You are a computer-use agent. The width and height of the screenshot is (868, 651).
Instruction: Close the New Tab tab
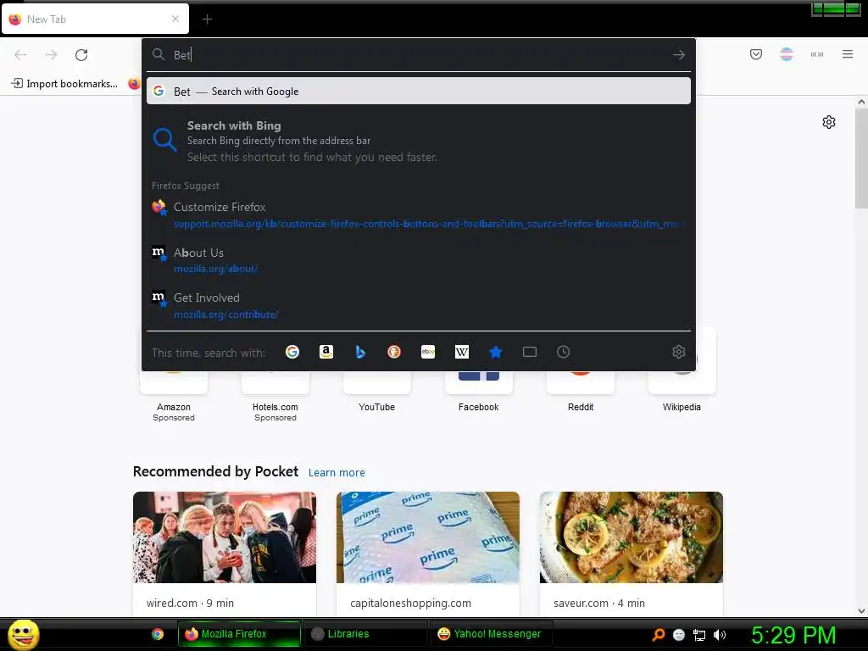click(175, 19)
